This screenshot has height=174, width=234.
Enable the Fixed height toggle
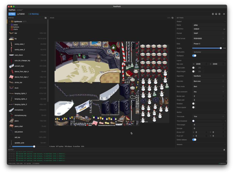(194, 71)
